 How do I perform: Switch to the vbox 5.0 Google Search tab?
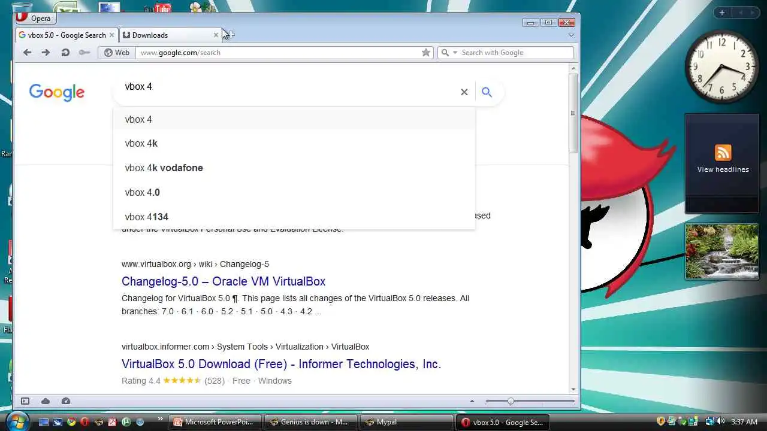(x=66, y=35)
